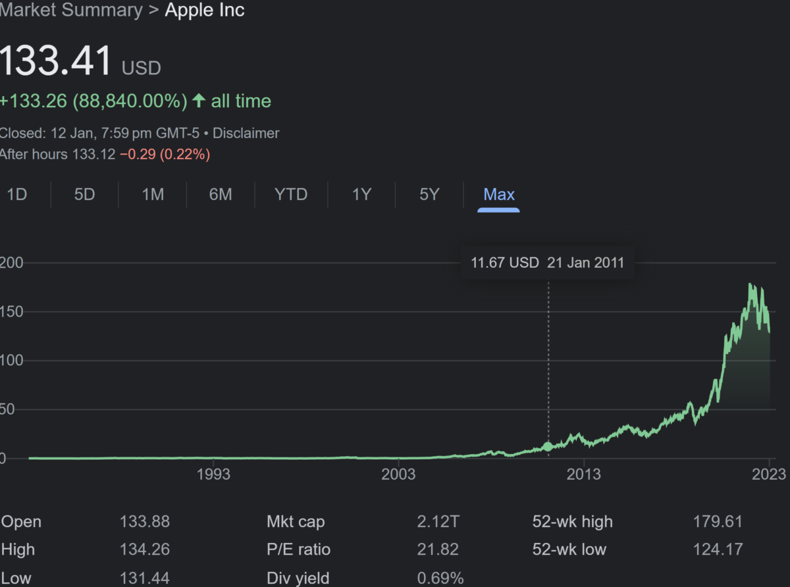This screenshot has width=790, height=587.
Task: Click the 2013 x-axis label
Action: click(x=584, y=474)
